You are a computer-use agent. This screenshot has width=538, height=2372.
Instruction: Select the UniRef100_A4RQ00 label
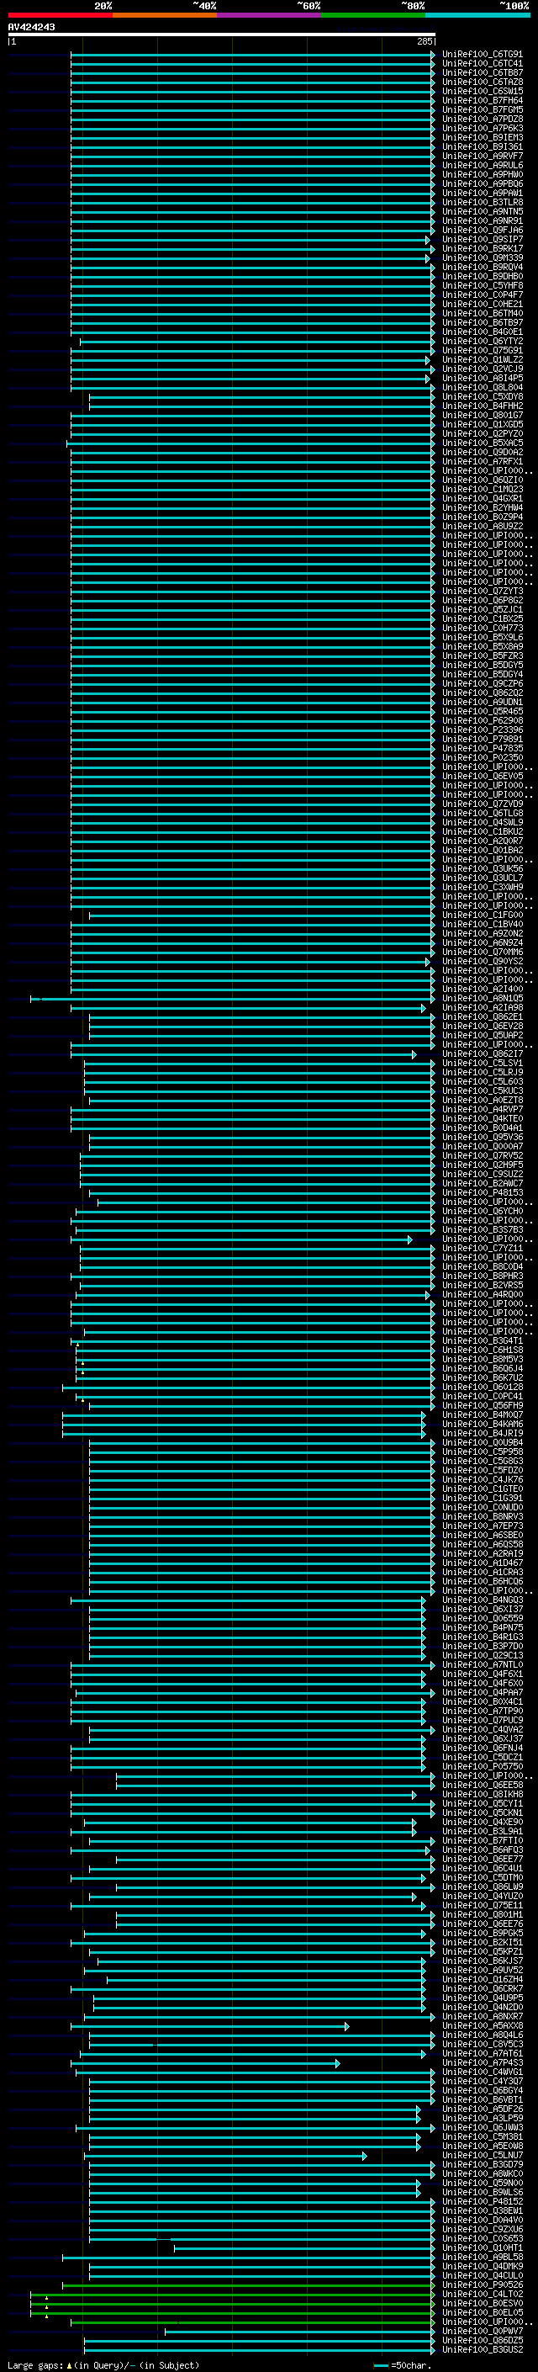click(482, 1295)
